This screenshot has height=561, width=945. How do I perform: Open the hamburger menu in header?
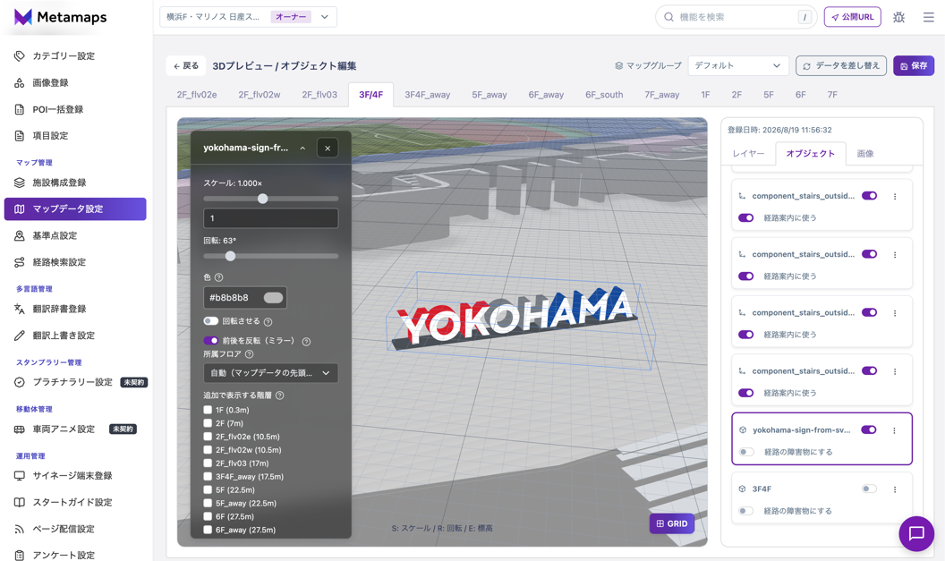tap(928, 17)
